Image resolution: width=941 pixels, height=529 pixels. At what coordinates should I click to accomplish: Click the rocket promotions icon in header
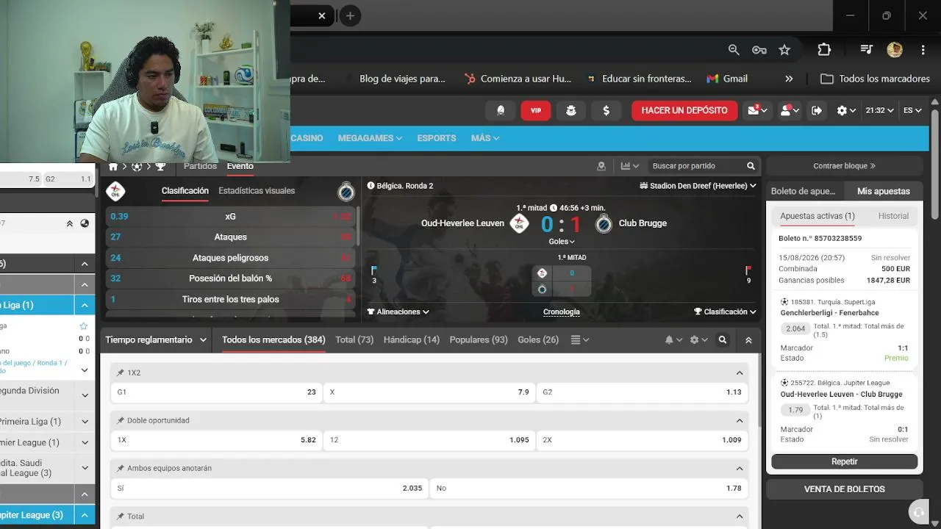pos(501,110)
